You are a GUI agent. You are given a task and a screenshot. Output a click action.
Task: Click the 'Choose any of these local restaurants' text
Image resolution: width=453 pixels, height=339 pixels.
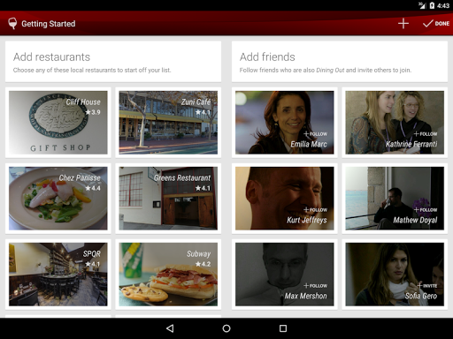pos(92,70)
